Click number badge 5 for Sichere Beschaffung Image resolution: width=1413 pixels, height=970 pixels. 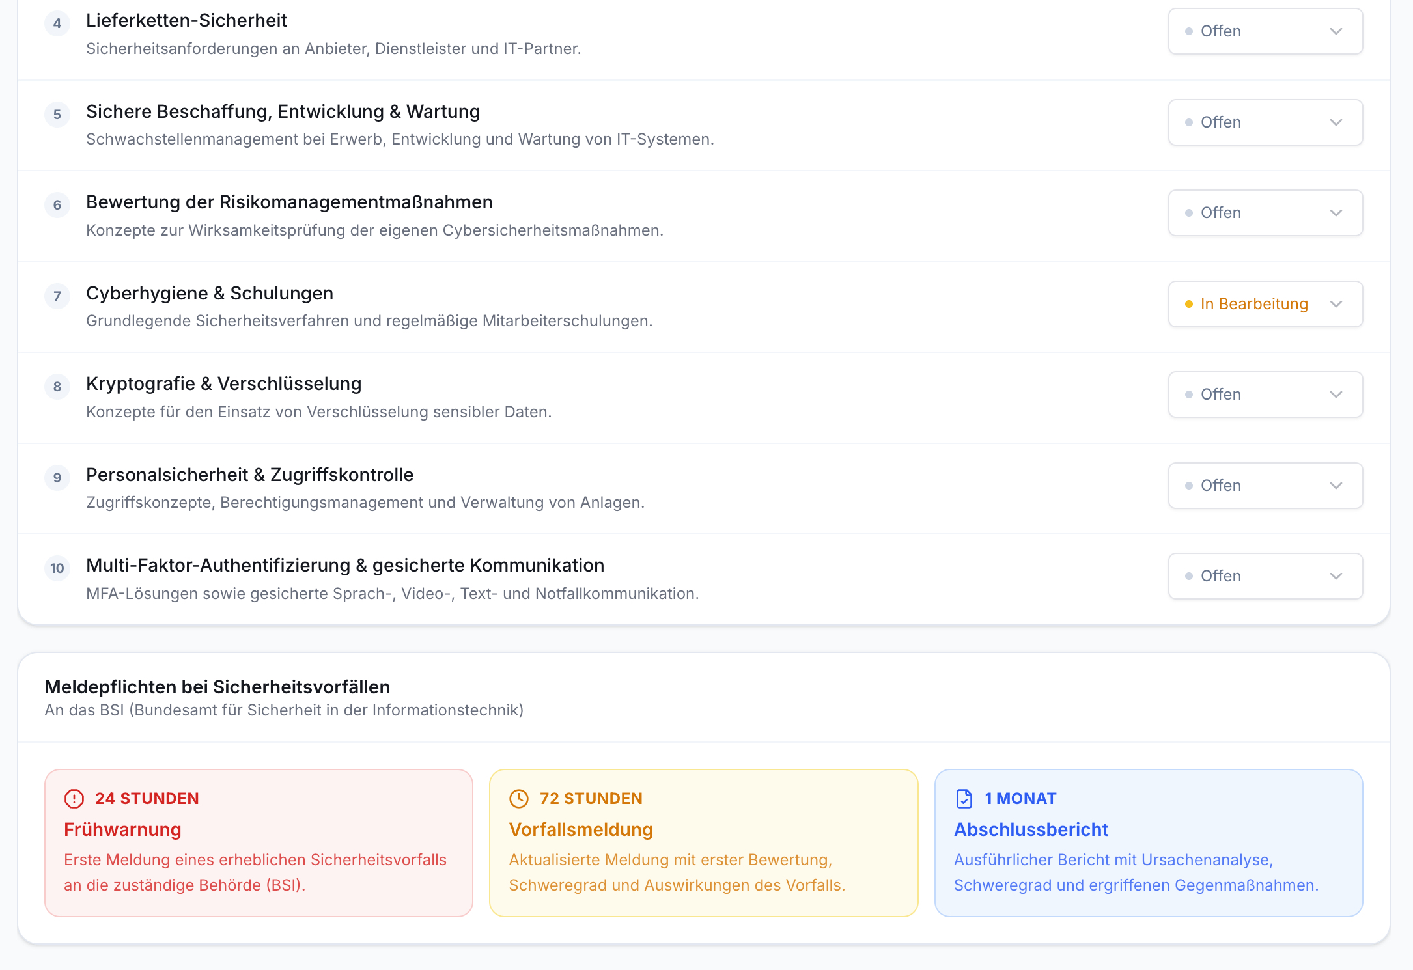(x=57, y=115)
